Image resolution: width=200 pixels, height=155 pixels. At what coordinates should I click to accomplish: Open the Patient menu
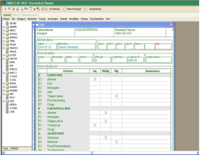6,19
